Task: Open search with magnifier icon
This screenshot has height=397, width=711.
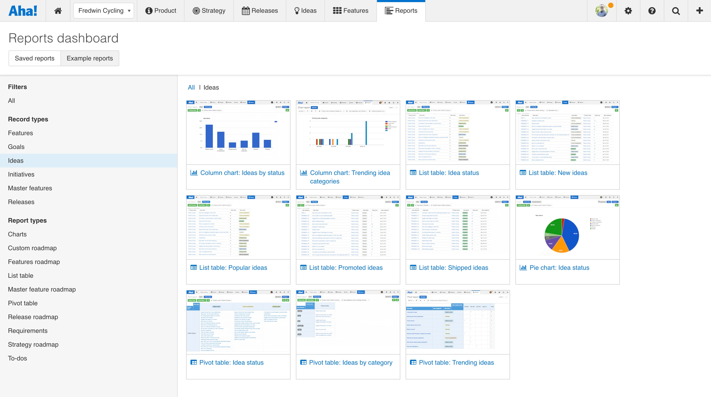Action: point(675,11)
